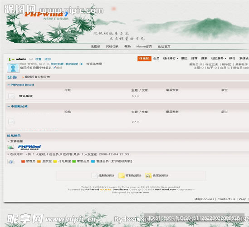Open the 会员 nav item
This screenshot has height=227, width=249.
(x=156, y=59)
